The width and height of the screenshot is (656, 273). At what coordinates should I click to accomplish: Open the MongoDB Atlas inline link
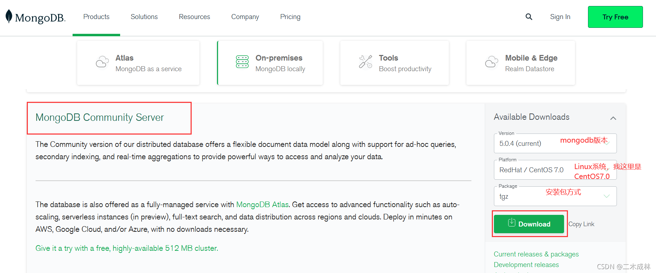pyautogui.click(x=262, y=205)
